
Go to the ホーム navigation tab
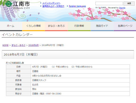[11, 26]
